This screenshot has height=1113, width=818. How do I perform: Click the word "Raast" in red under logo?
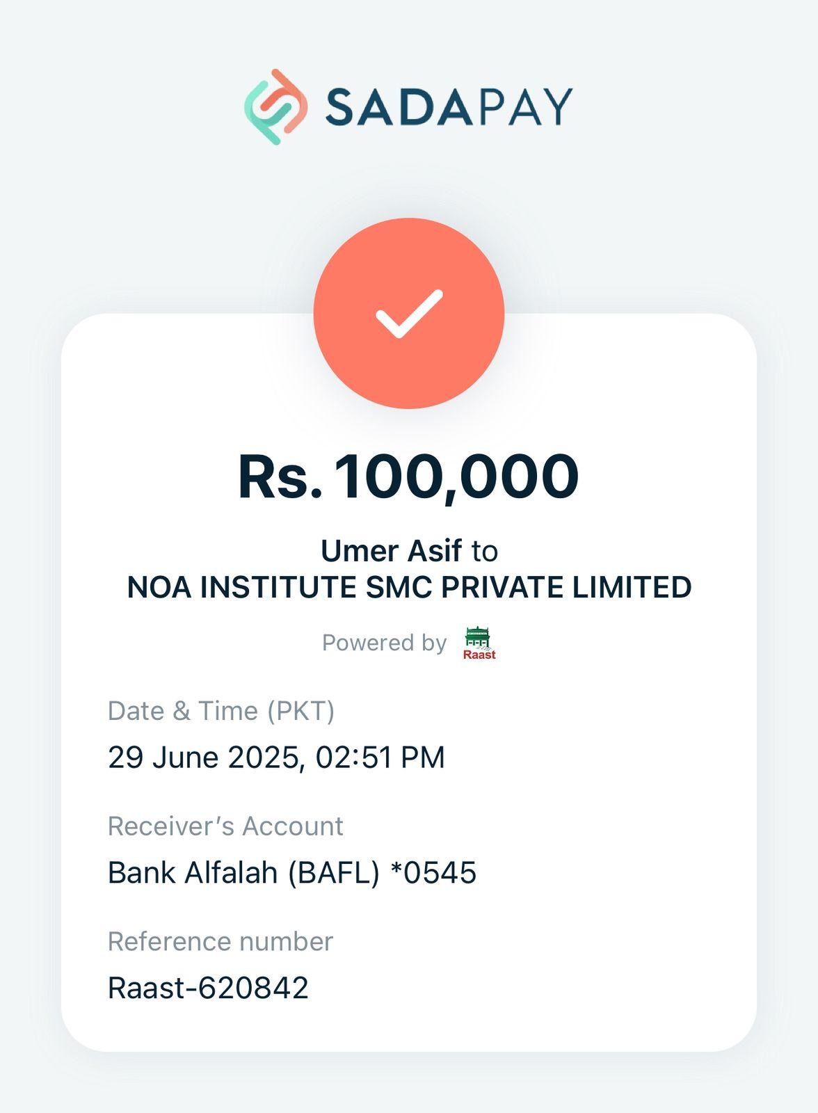[x=479, y=655]
